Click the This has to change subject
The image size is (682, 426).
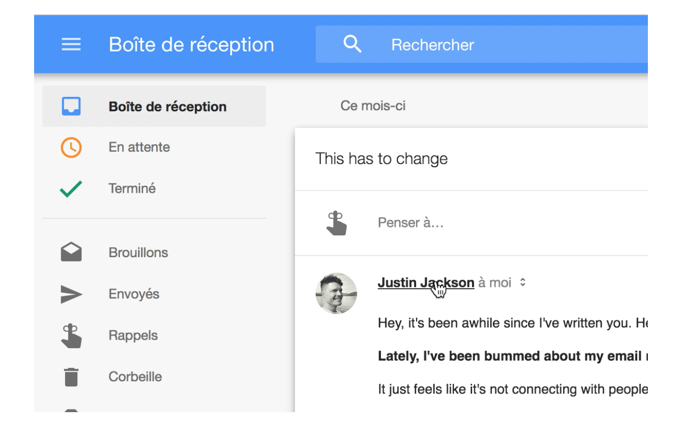[381, 159]
